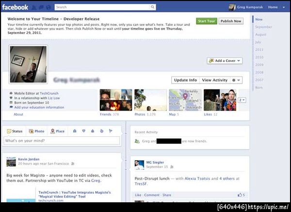Image resolution: width=291 pixels, height=212 pixels.
Task: Jump to 2011 on timeline
Action: pyautogui.click(x=259, y=50)
